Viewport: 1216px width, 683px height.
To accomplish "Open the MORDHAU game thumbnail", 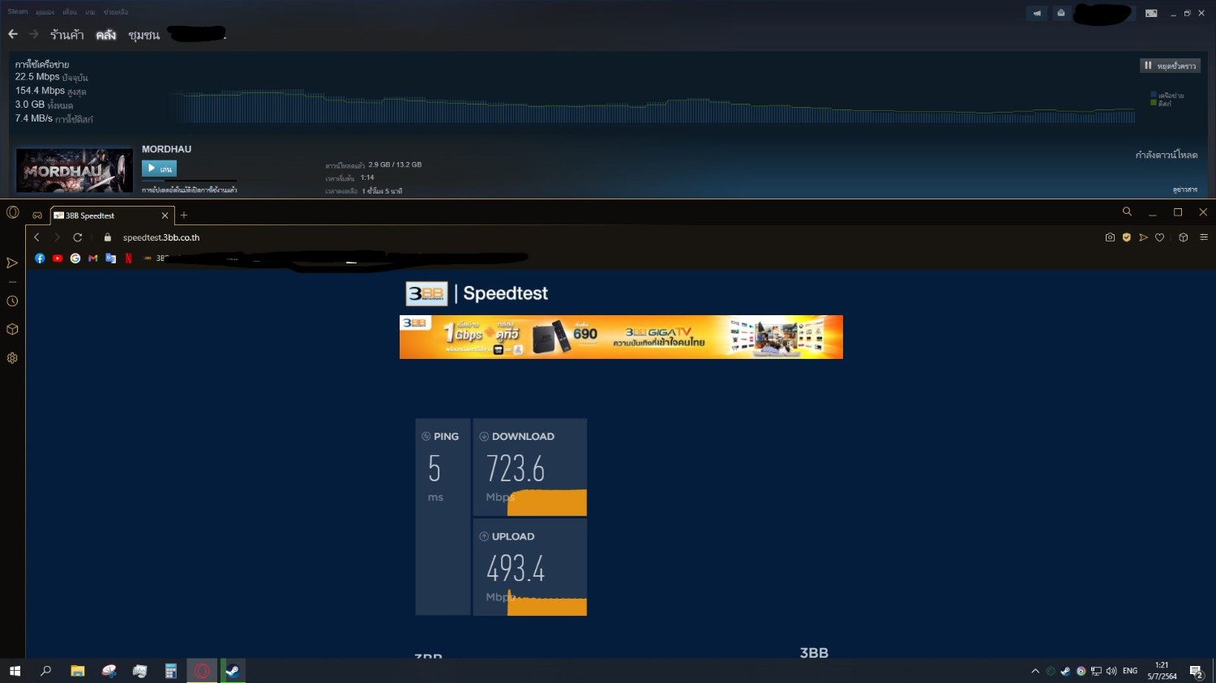I will coord(75,170).
